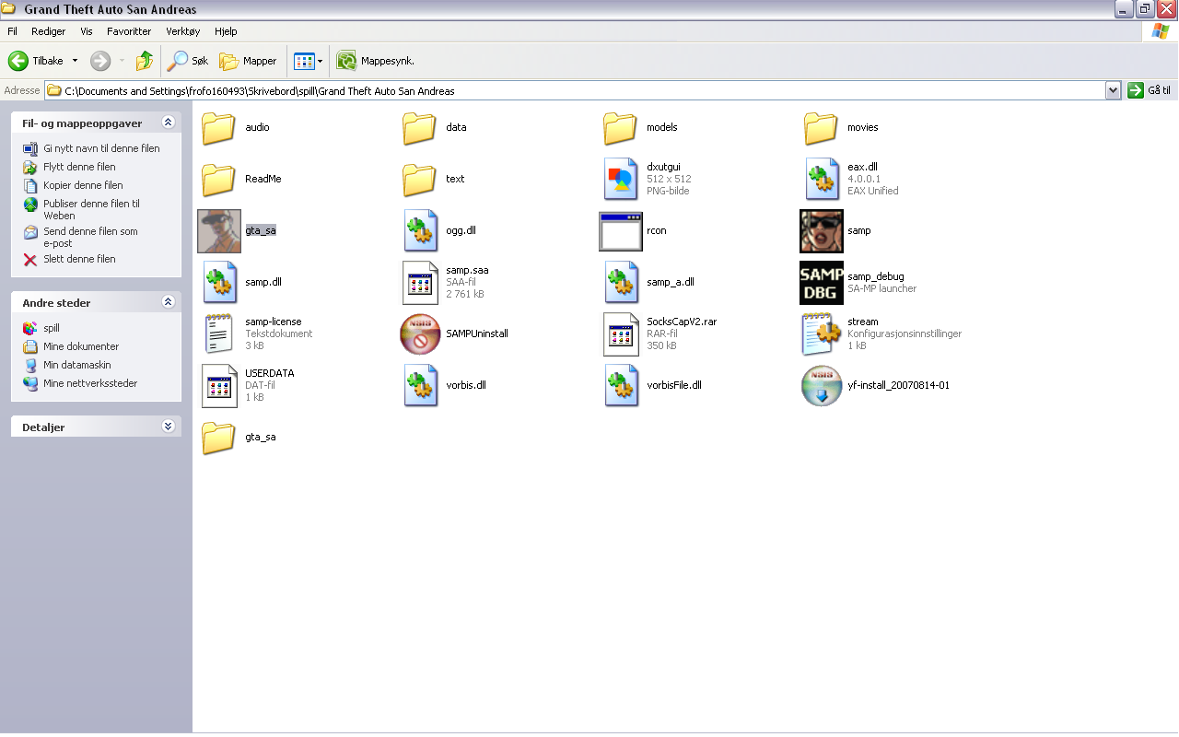
Task: Open the Verktøy menu
Action: point(183,31)
